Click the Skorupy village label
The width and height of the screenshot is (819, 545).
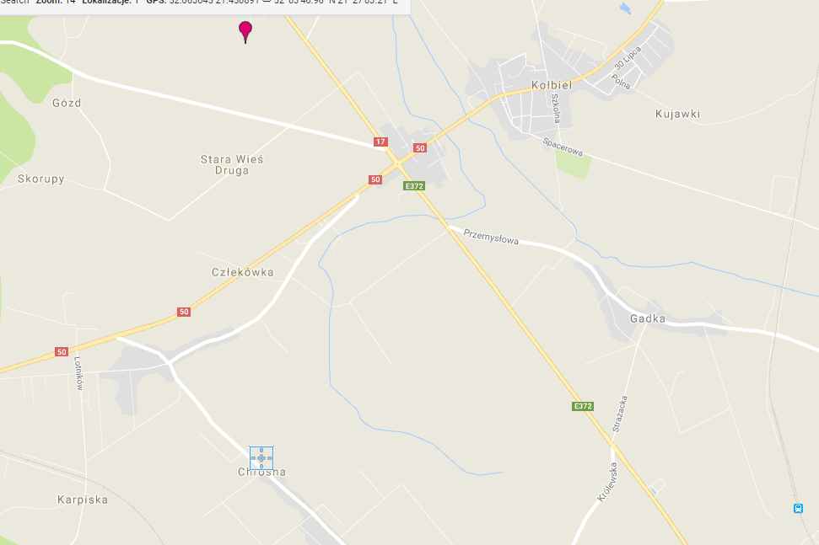(40, 179)
